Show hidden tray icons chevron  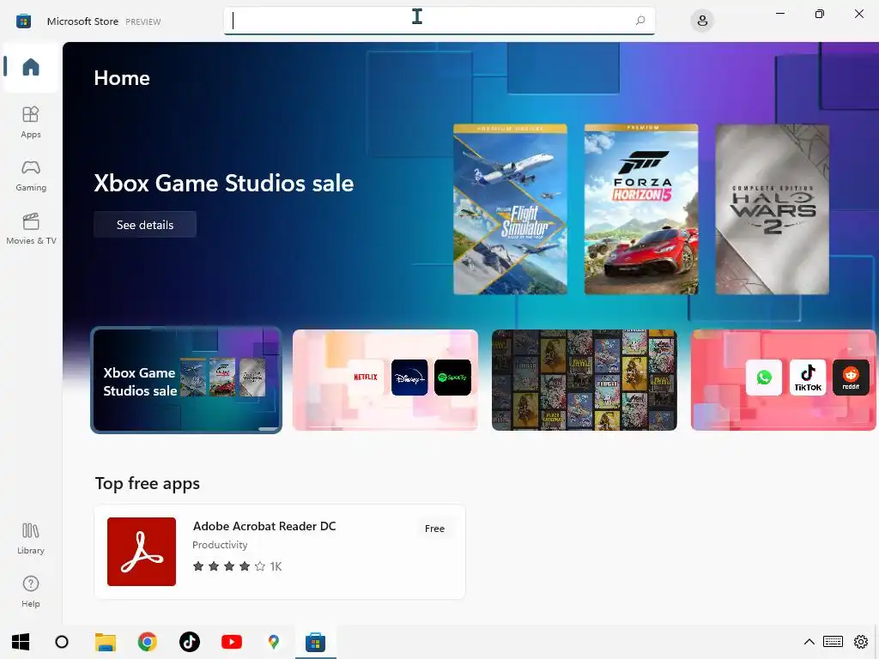pos(809,642)
